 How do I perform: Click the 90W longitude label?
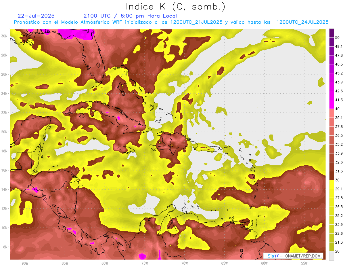pyautogui.click(x=25, y=264)
